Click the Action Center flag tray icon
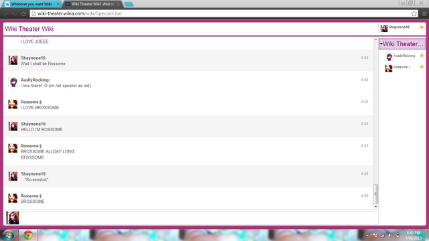 coord(375,236)
